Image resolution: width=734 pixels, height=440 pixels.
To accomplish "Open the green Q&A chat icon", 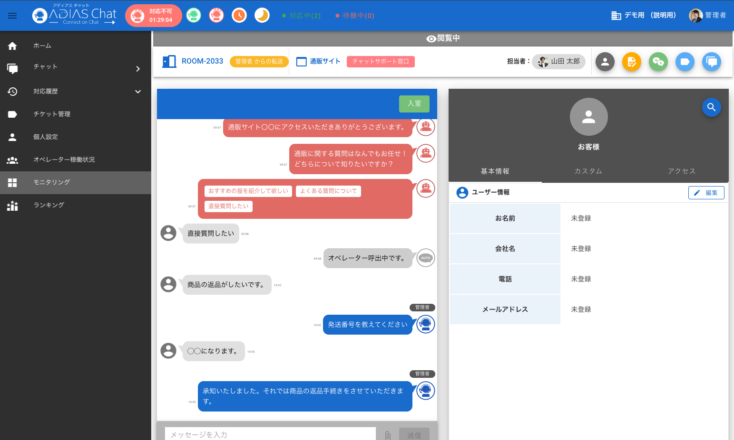I will point(658,62).
